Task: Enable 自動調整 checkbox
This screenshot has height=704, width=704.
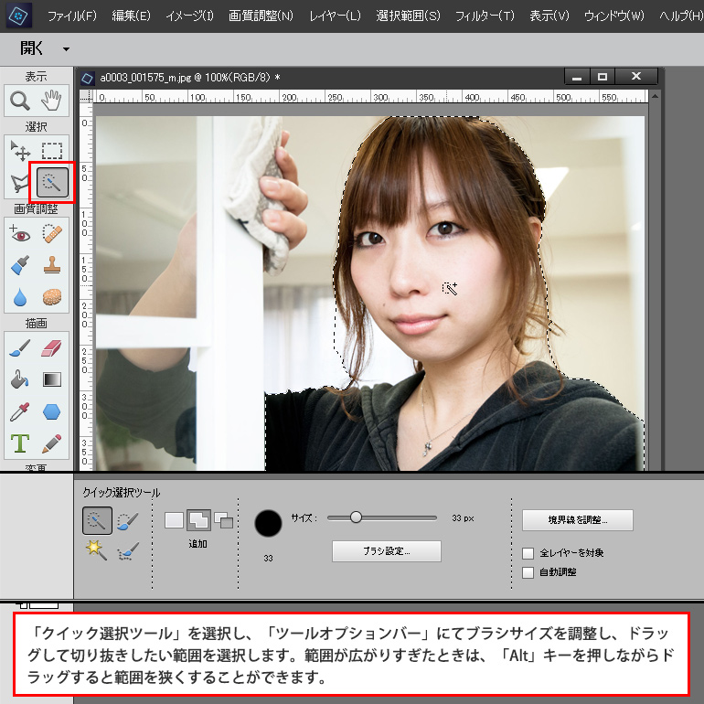Action: click(528, 572)
